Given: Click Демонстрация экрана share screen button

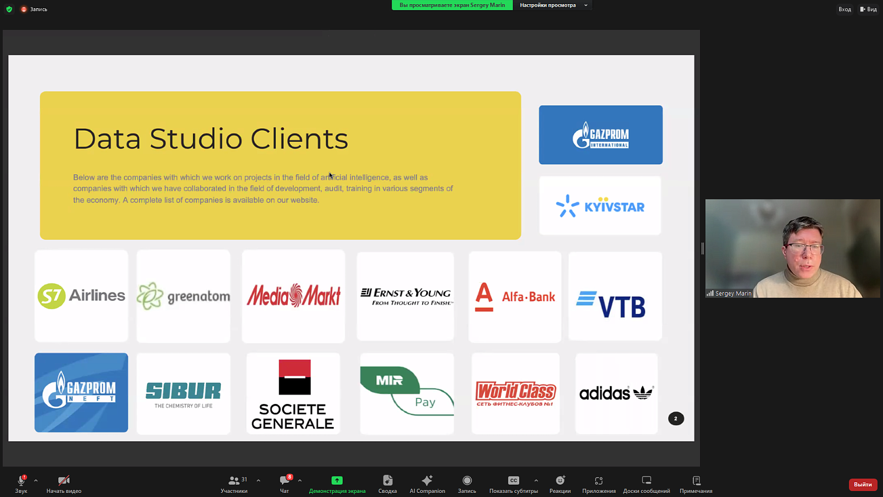Looking at the screenshot, I should pos(337,484).
